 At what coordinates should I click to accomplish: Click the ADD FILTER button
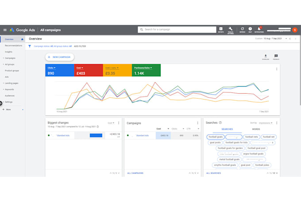tap(80, 46)
